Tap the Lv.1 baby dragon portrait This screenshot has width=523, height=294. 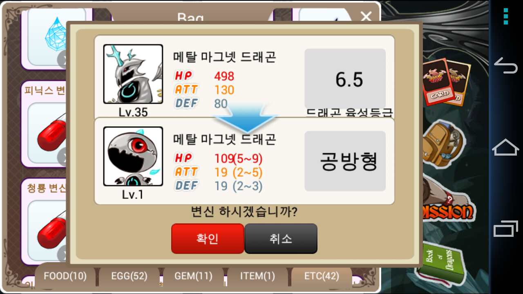coord(133,156)
